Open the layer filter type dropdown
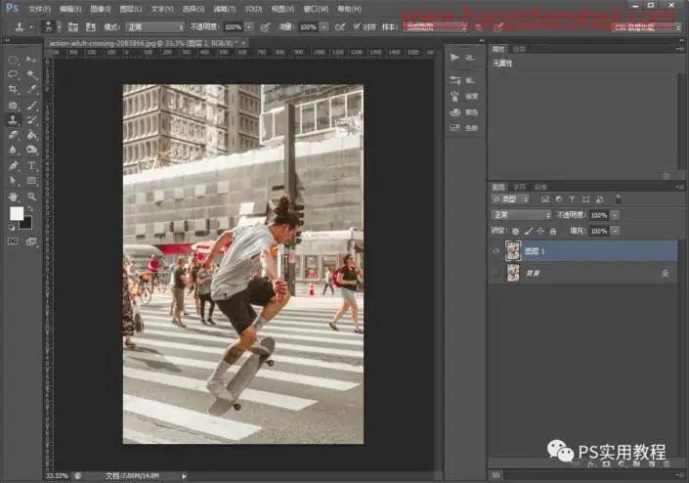This screenshot has height=483, width=689. click(510, 199)
